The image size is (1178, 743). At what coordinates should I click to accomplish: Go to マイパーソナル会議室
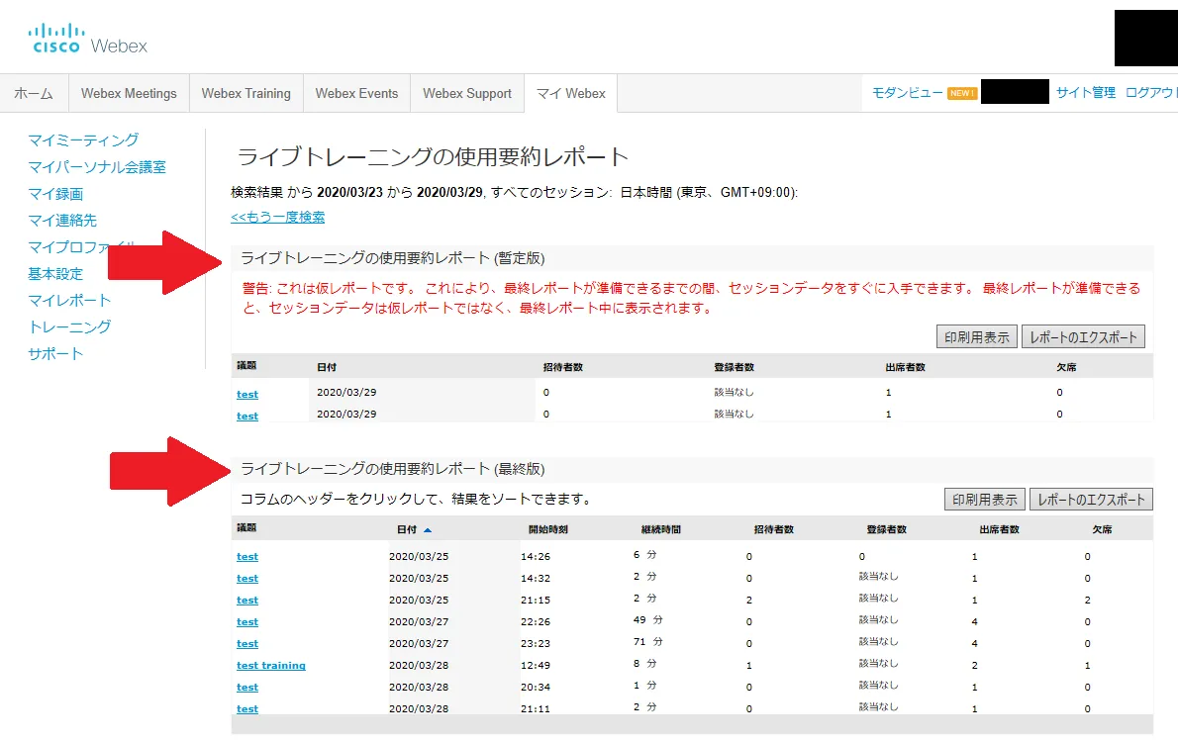click(x=97, y=167)
